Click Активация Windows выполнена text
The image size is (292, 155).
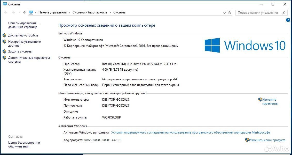pyautogui.click(x=86, y=132)
